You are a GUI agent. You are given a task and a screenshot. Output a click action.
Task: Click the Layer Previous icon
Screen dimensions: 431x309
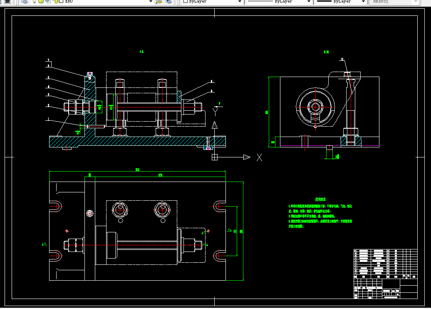click(168, 2)
